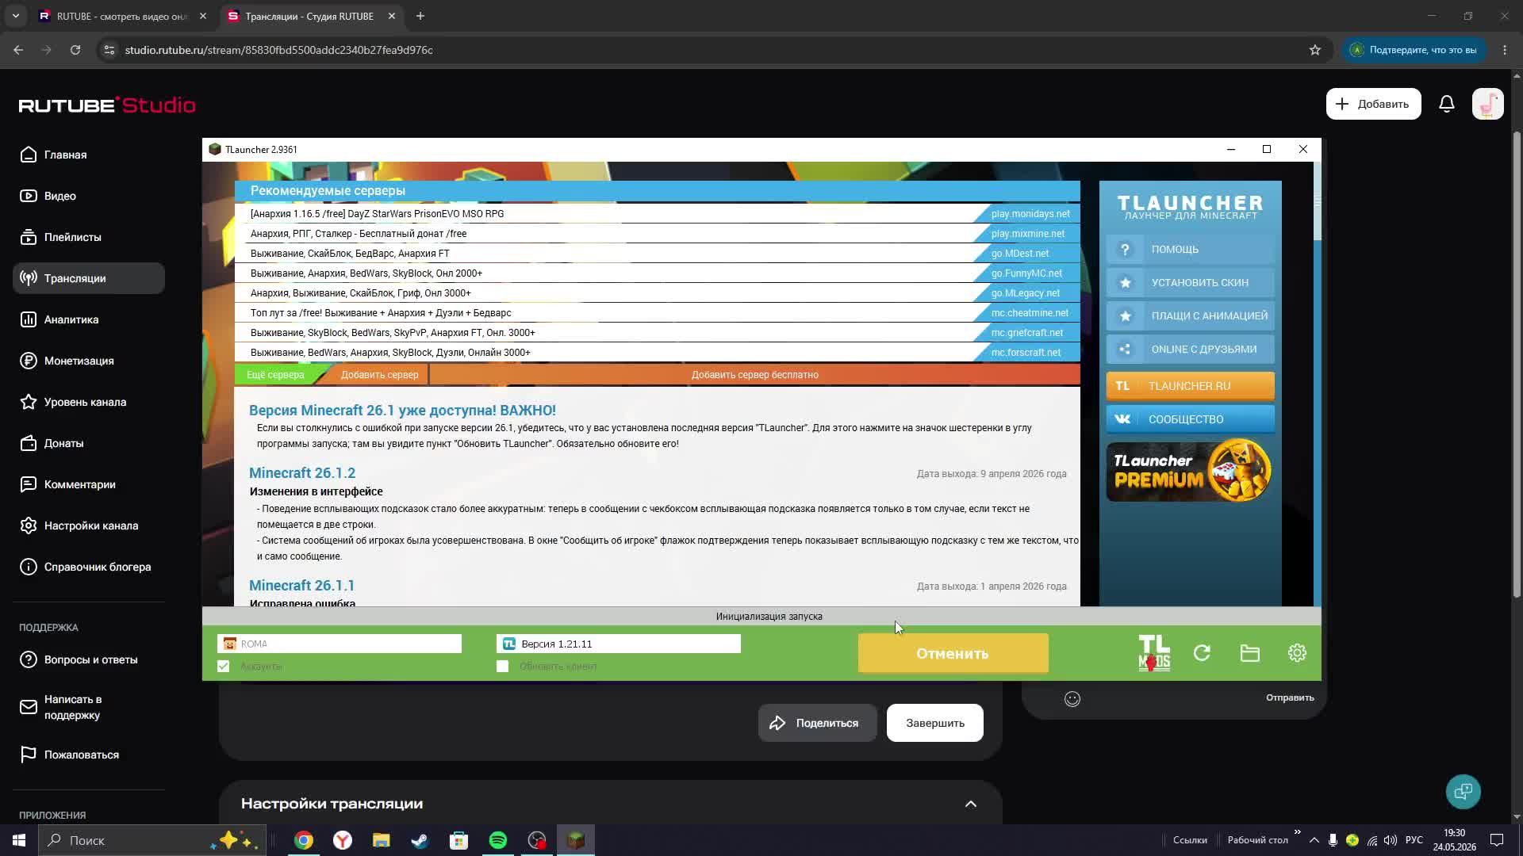
Task: Open the game folder icon in TLauncher
Action: [1250, 653]
